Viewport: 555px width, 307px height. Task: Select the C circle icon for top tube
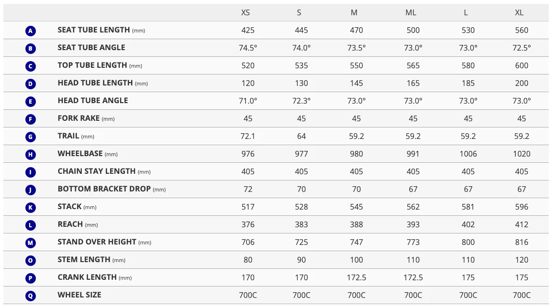click(x=31, y=66)
